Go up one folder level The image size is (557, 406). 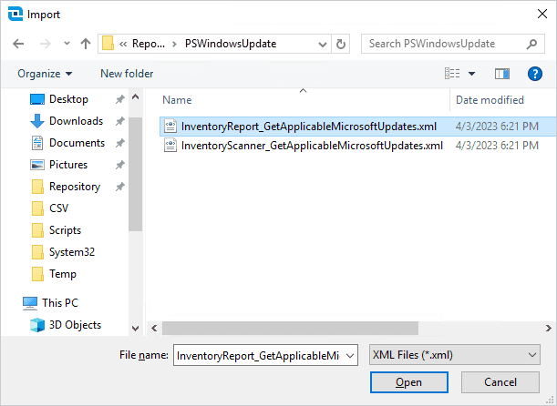tap(86, 44)
